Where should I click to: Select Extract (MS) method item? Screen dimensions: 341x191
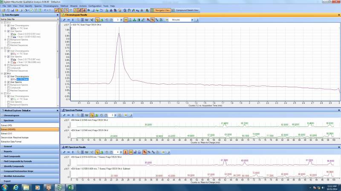7,125
